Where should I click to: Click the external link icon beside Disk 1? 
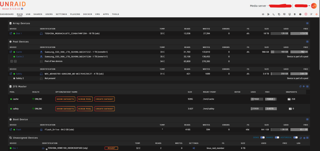pos(11,34)
